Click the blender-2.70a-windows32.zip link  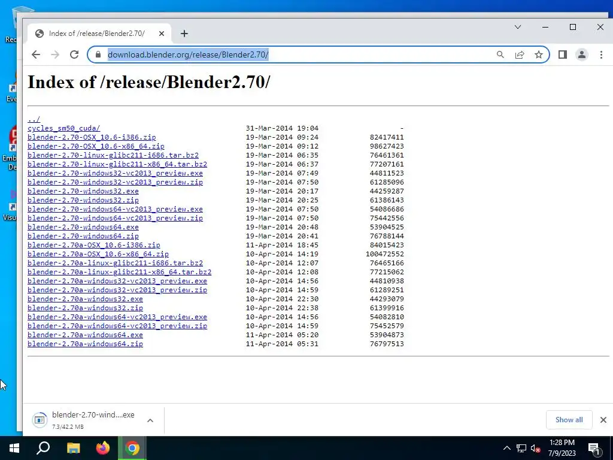click(x=85, y=308)
